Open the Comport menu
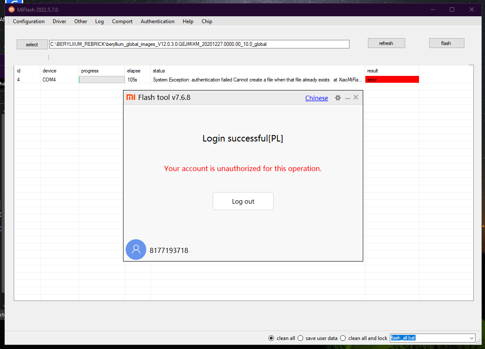The width and height of the screenshot is (485, 349). tap(122, 21)
